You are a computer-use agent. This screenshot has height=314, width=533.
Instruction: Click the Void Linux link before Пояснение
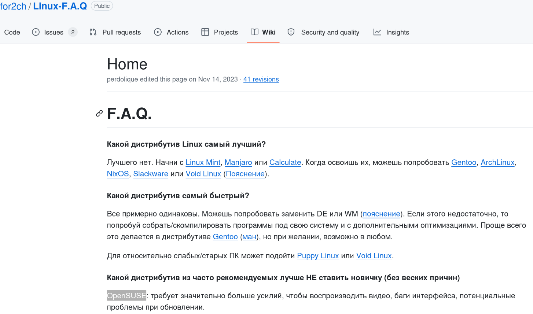coord(203,174)
